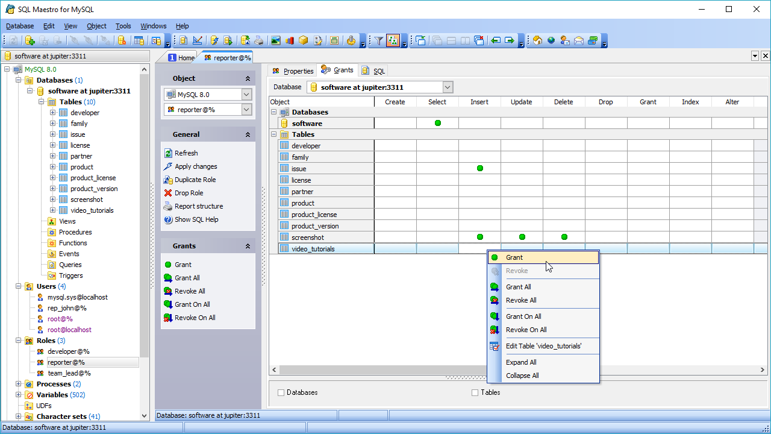Click the Drop Role red X icon
This screenshot has width=771, height=434.
169,193
